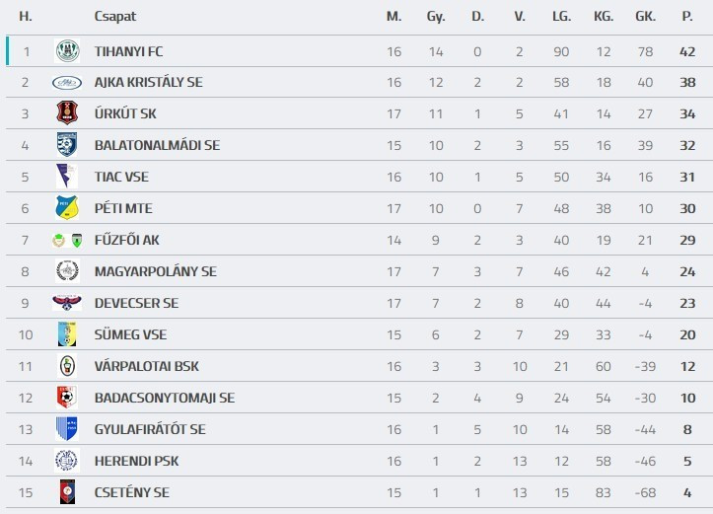Open the Balatonalmádi SE crest icon
Image resolution: width=713 pixels, height=514 pixels.
pos(67,145)
